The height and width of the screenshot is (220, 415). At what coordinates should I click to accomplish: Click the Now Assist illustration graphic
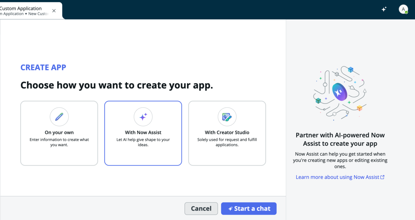[x=340, y=94]
